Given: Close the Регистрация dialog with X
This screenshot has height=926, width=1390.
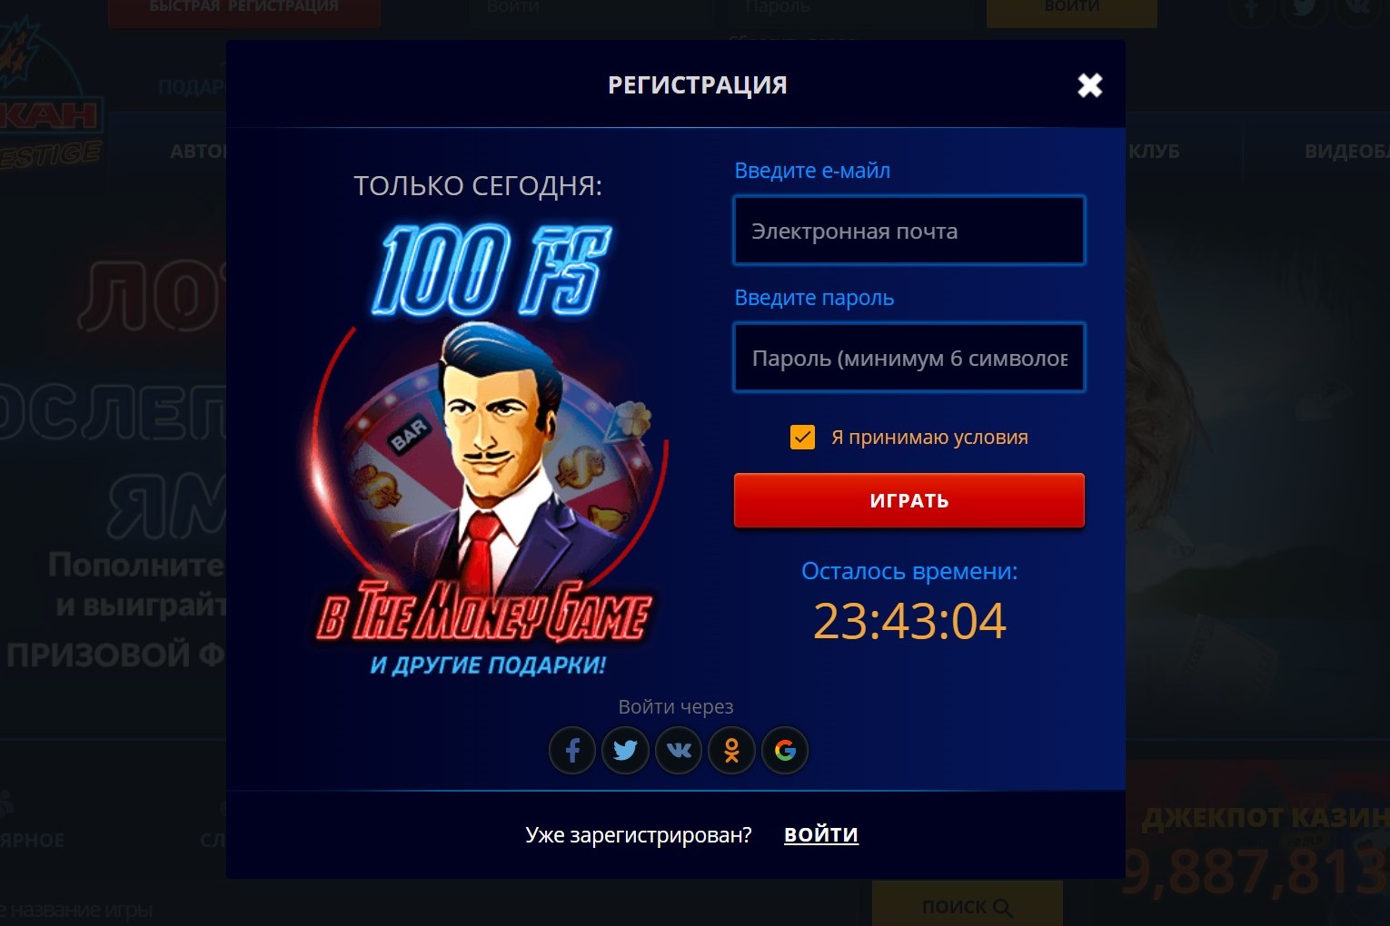Looking at the screenshot, I should [1090, 85].
